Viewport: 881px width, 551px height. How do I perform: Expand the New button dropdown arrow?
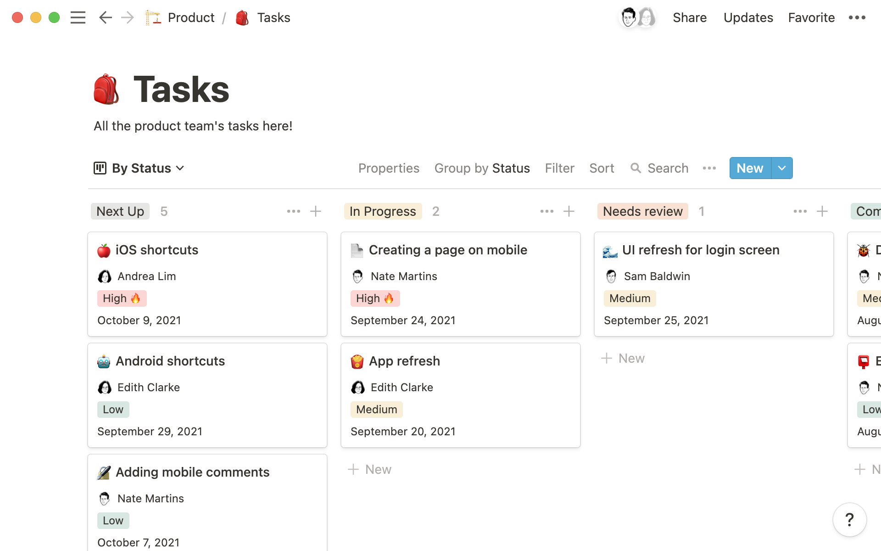click(x=781, y=168)
